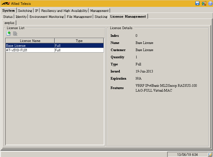Select the License Management sub-tab
Image resolution: width=213 pixels, height=157 pixels.
[x=128, y=17]
